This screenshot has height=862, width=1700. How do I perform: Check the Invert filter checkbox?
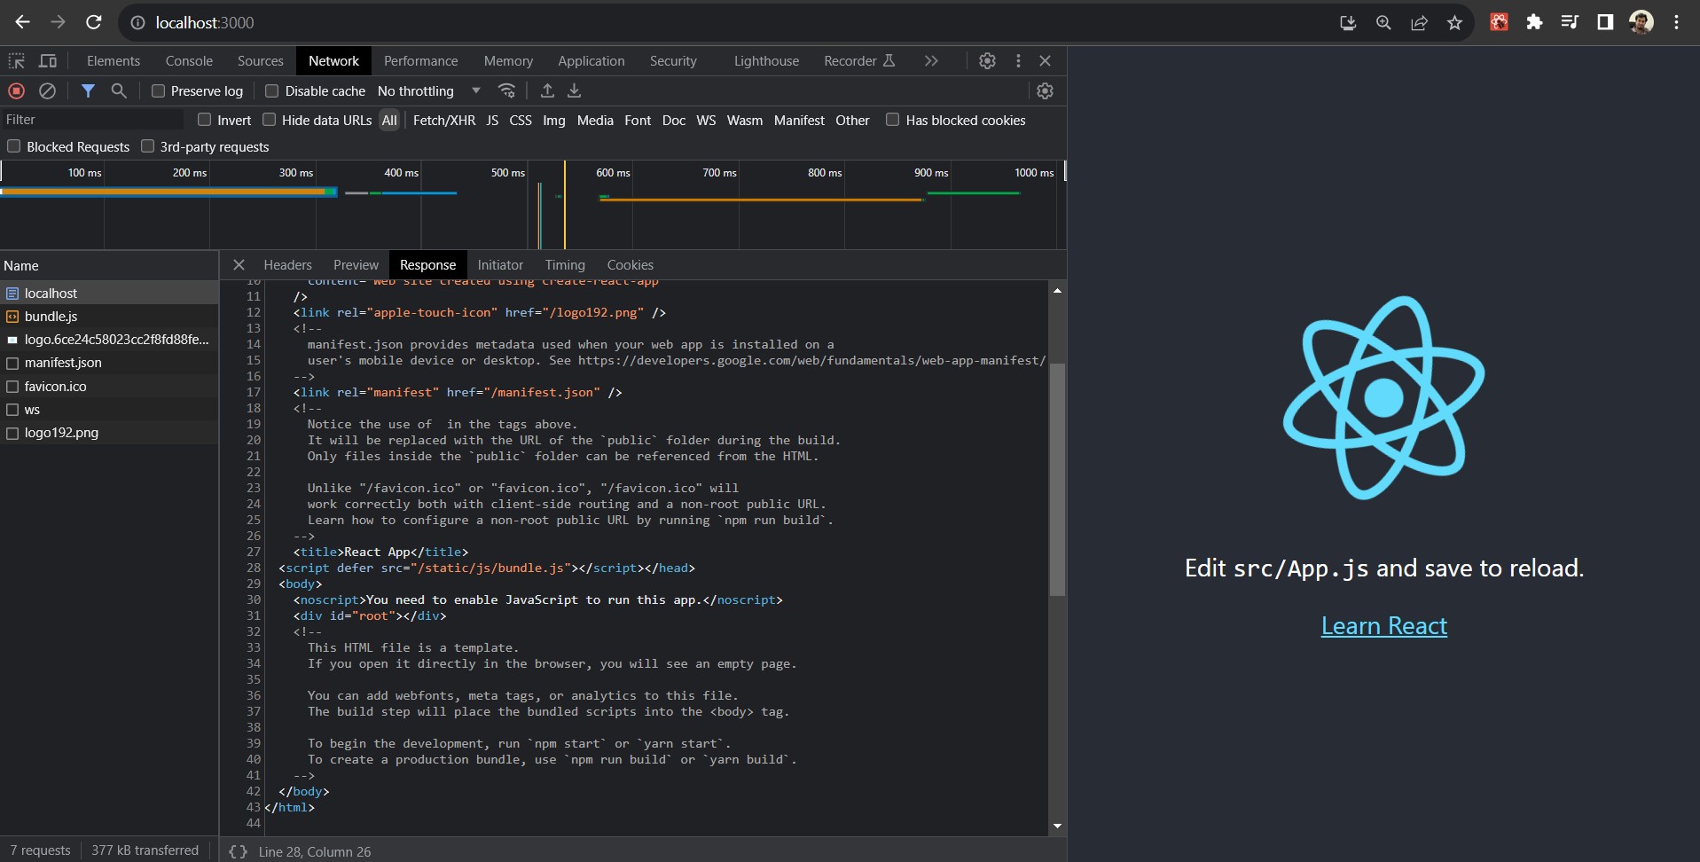[204, 120]
